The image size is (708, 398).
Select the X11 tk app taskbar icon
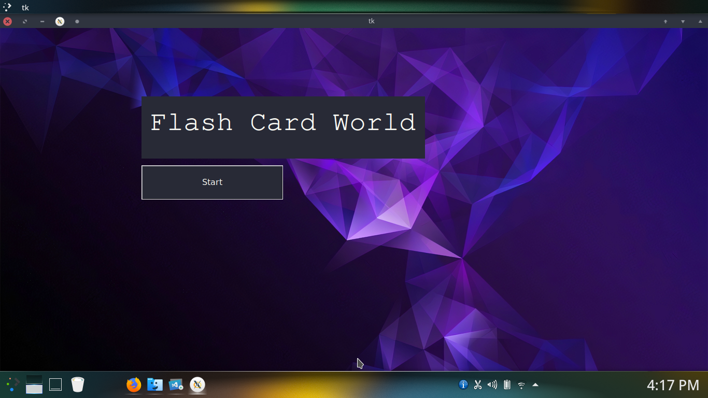pos(197,385)
